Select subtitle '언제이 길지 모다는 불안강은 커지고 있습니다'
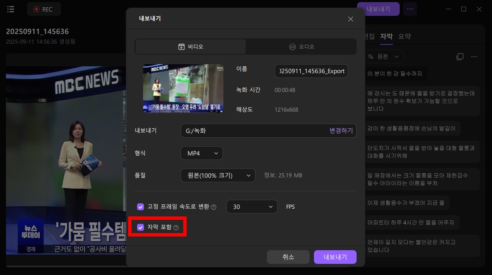 tap(422, 246)
